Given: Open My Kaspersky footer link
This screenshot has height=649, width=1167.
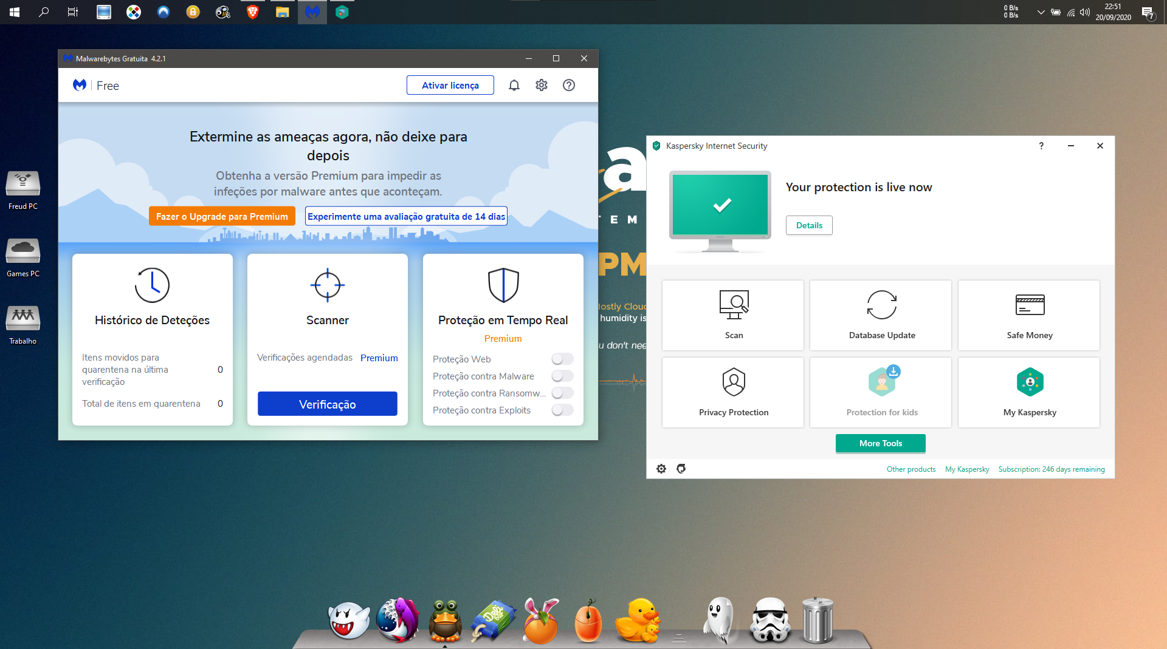Looking at the screenshot, I should (967, 469).
